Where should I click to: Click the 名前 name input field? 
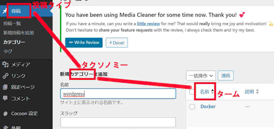(x=118, y=94)
